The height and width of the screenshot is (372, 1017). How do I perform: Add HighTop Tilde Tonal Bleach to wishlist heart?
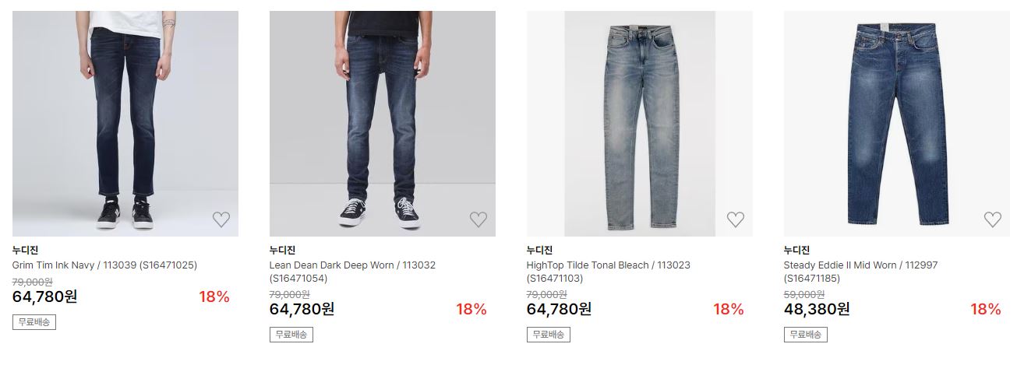point(736,219)
